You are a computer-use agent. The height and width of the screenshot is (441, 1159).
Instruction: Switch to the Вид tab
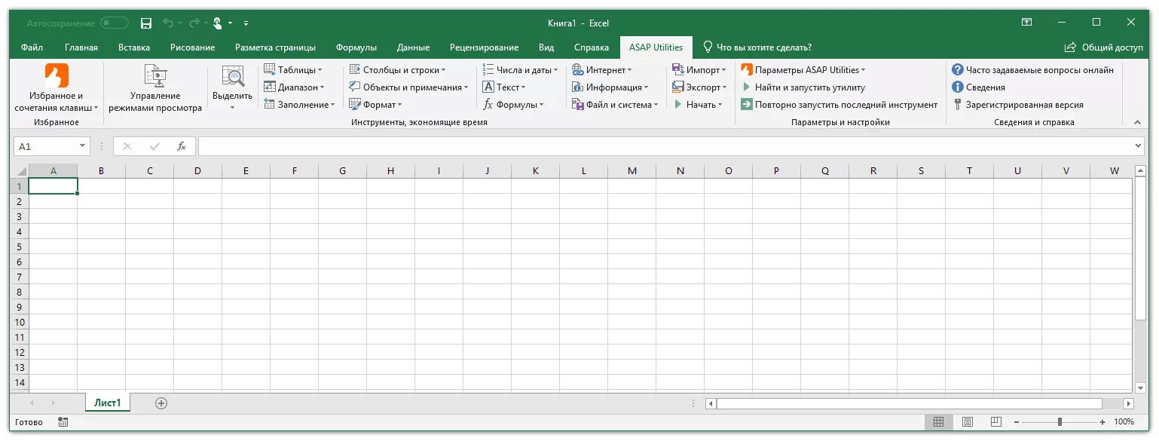[x=546, y=47]
